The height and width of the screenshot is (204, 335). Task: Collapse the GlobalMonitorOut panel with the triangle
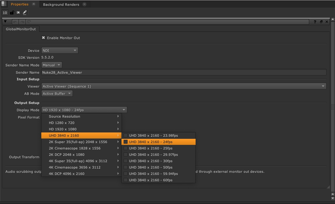5,22
